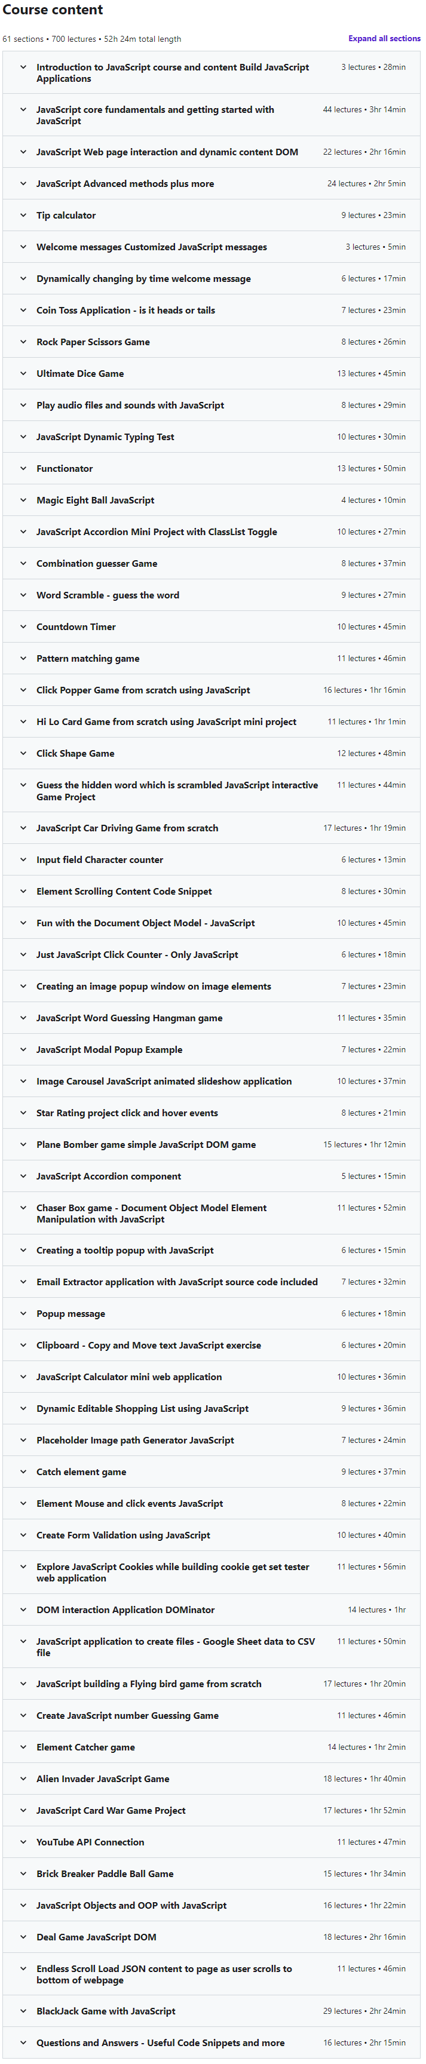The width and height of the screenshot is (426, 2064).
Task: Expand the Tip calculator section chevron
Action: [23, 215]
